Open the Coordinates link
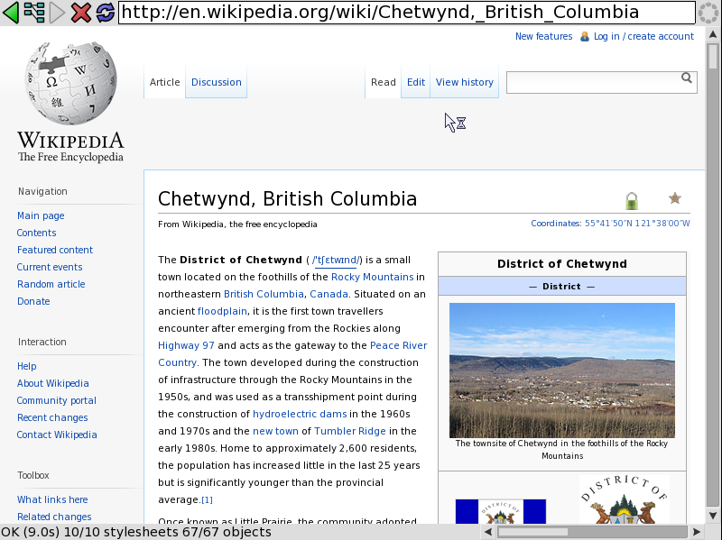Screen dimensions: 722x540 (610, 224)
